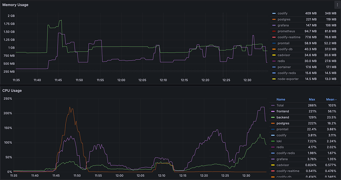
Task: Click the frontend series color icon in CPU legend
Action: point(272,111)
